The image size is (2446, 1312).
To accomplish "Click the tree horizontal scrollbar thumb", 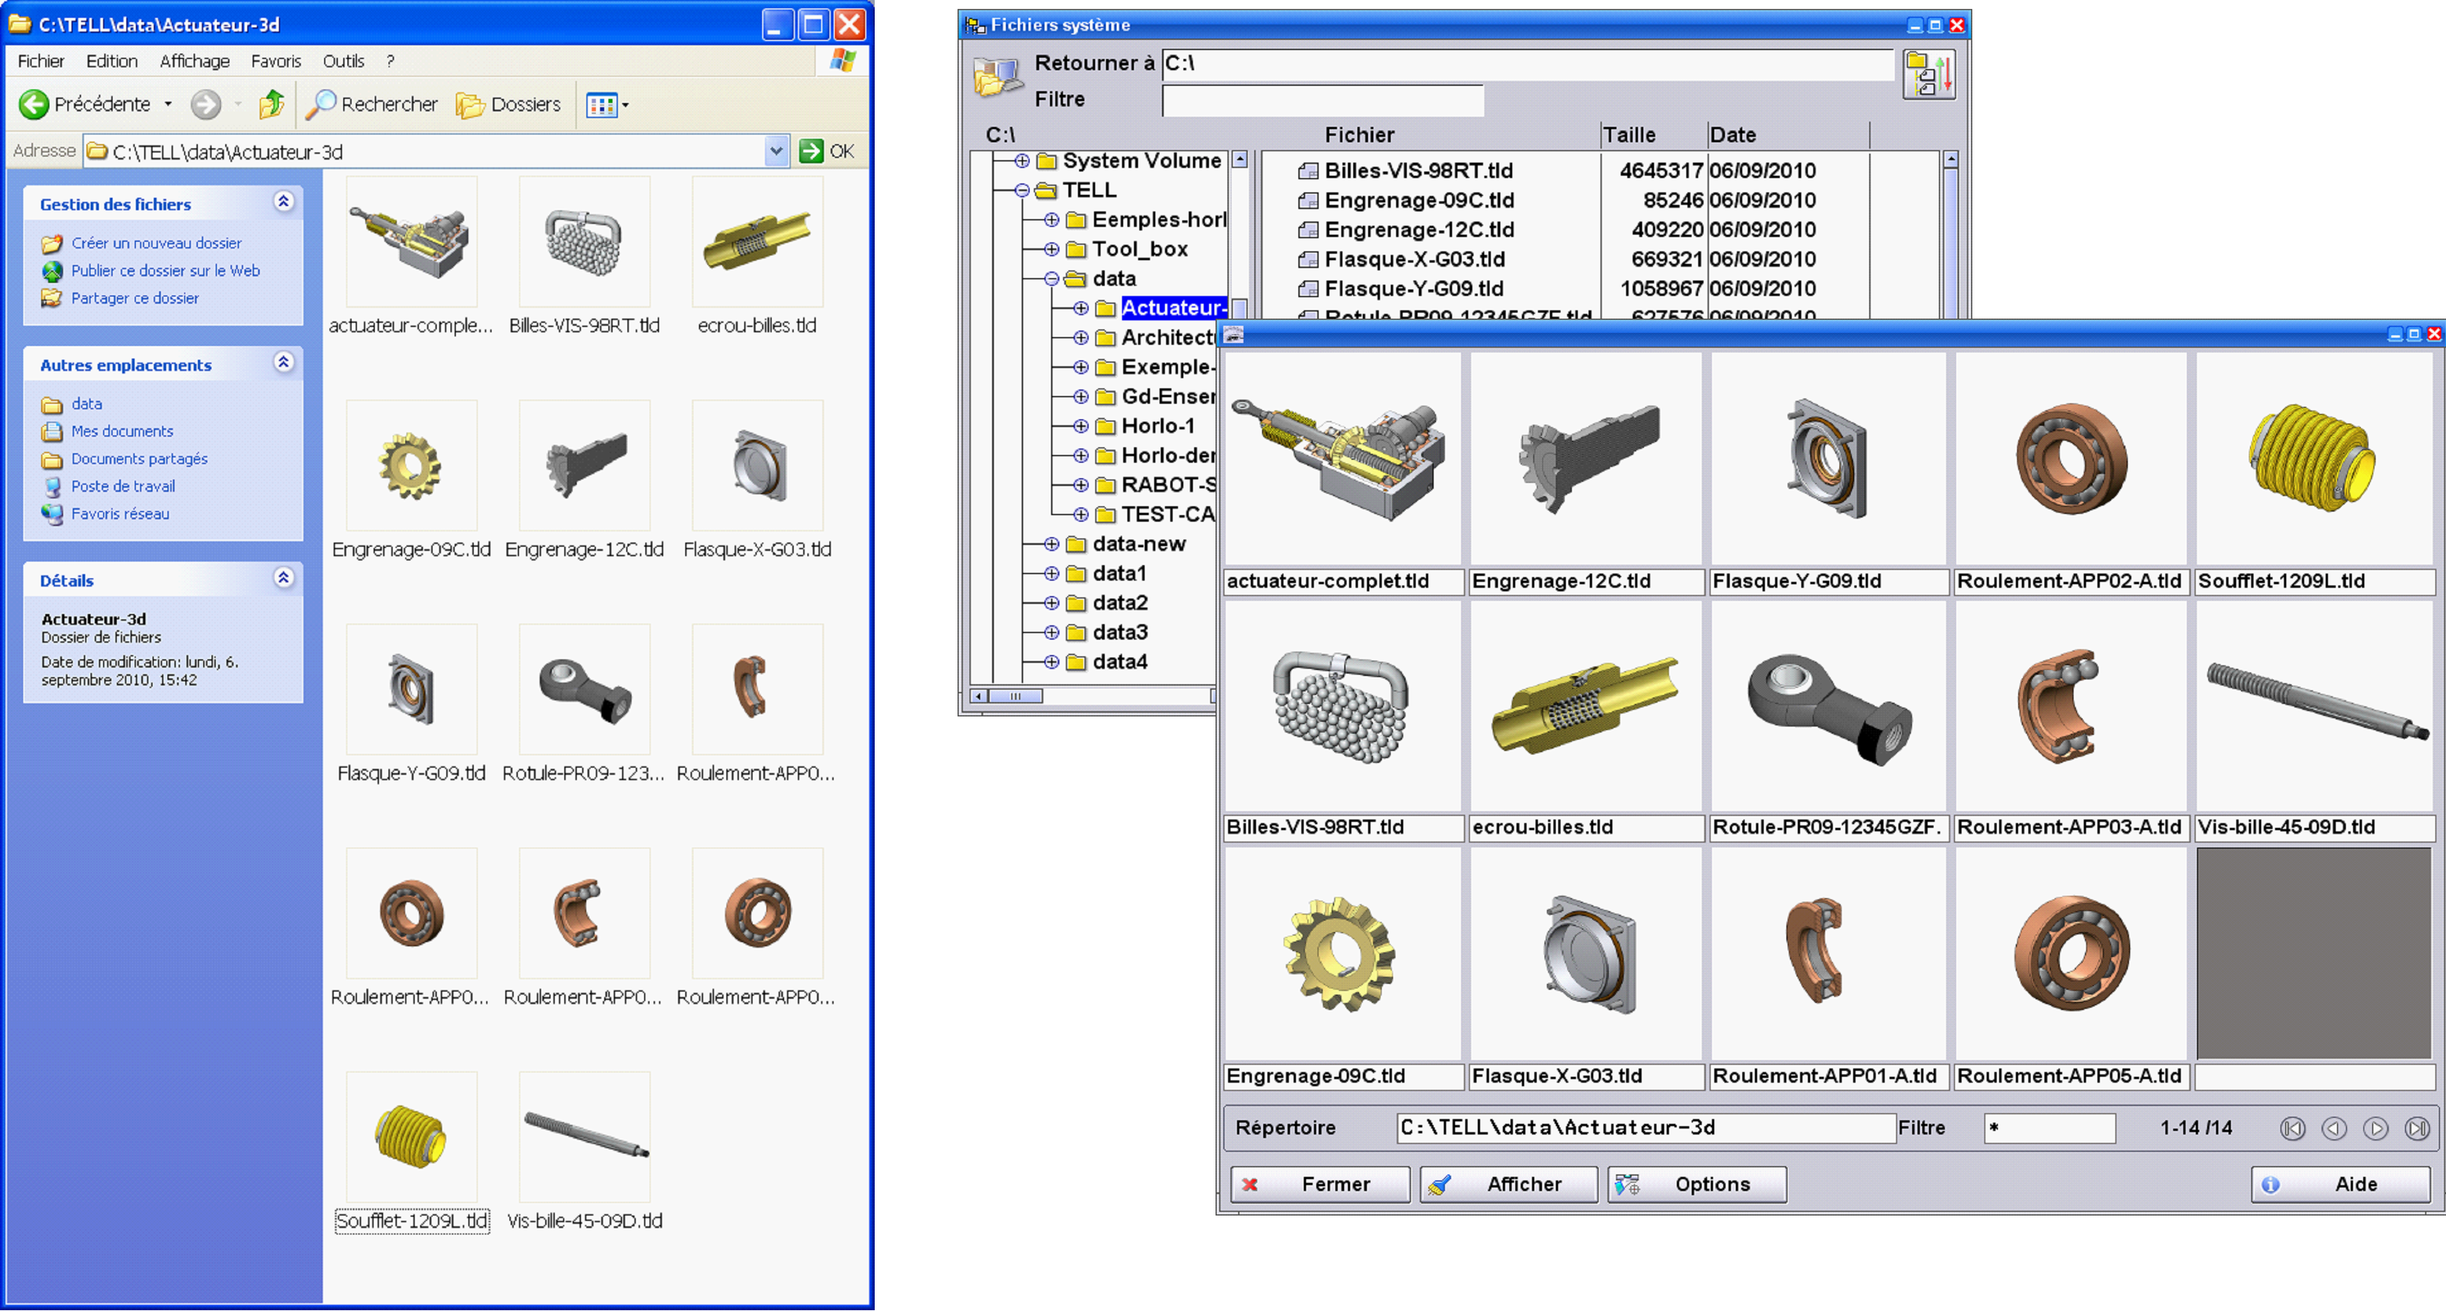I will (1015, 696).
